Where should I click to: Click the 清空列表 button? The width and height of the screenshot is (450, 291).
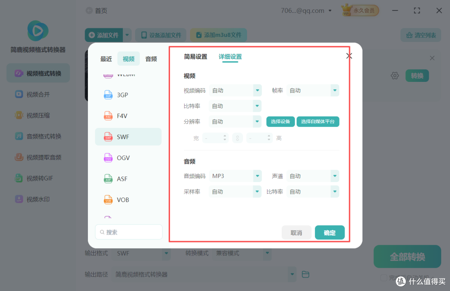tap(421, 35)
